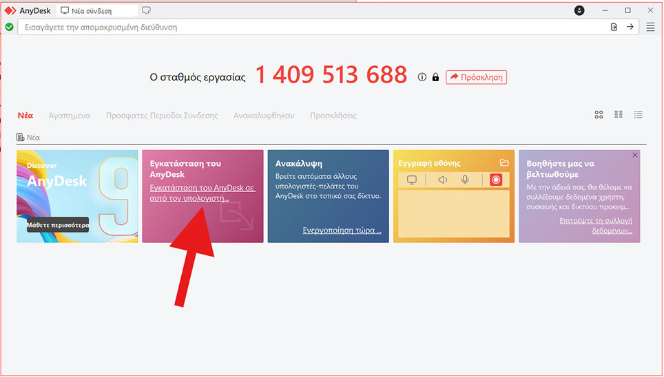Click the Εγκατάσταση του AnyDesk install link

(202, 193)
